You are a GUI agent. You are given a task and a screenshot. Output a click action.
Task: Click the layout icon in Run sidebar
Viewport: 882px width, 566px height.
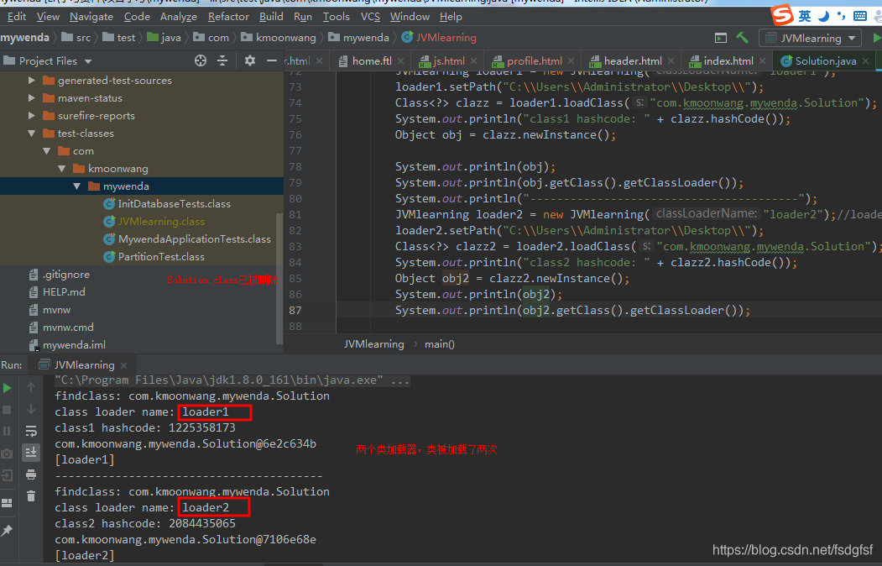pos(8,503)
